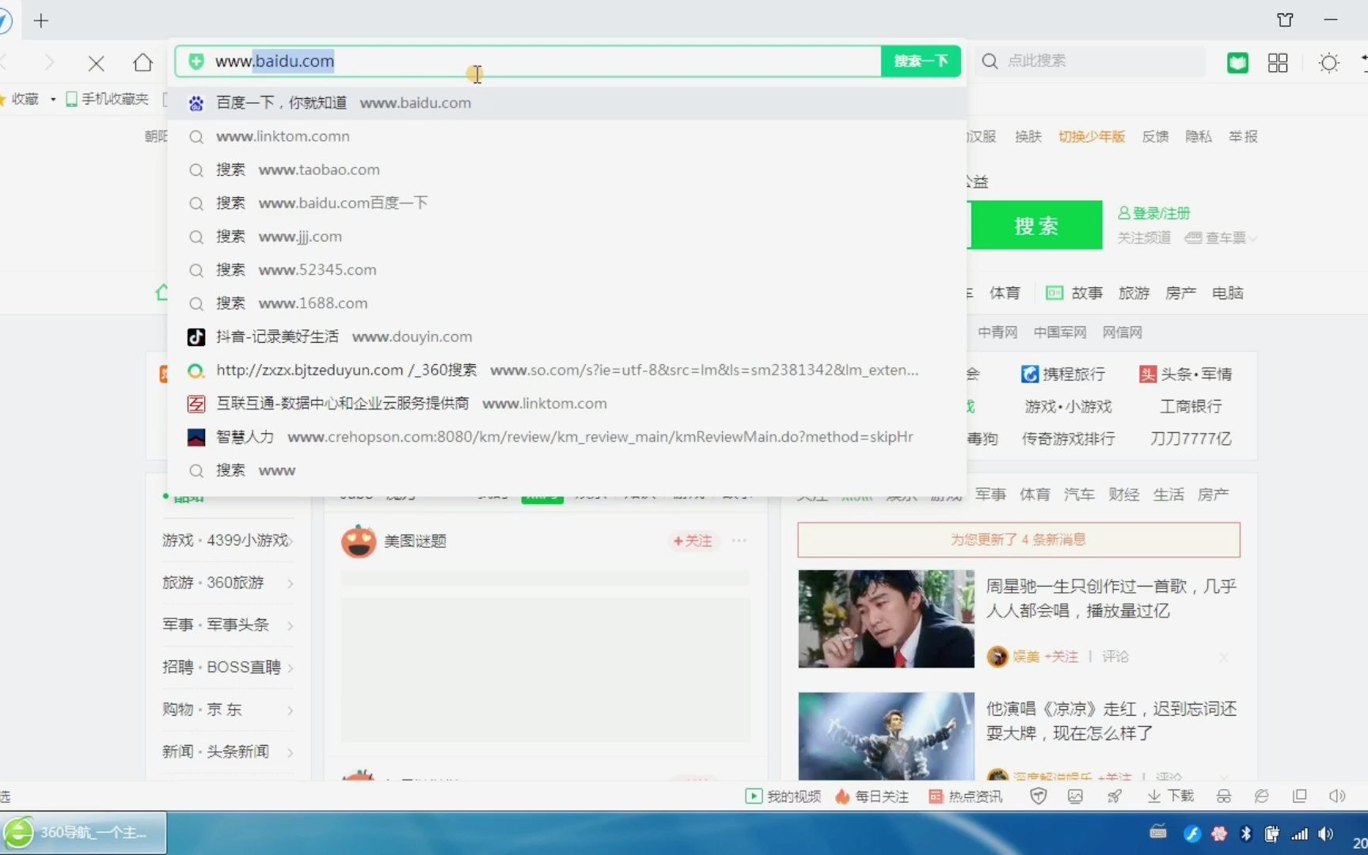1368x855 pixels.
Task: Toggle the sun brightness mode icon
Action: pyautogui.click(x=1329, y=63)
